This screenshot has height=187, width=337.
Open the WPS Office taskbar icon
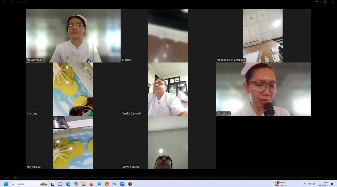tap(107, 184)
